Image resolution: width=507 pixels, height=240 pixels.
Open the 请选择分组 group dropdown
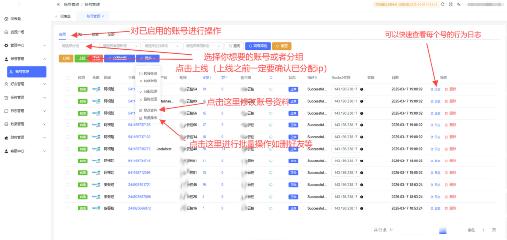coord(79,46)
